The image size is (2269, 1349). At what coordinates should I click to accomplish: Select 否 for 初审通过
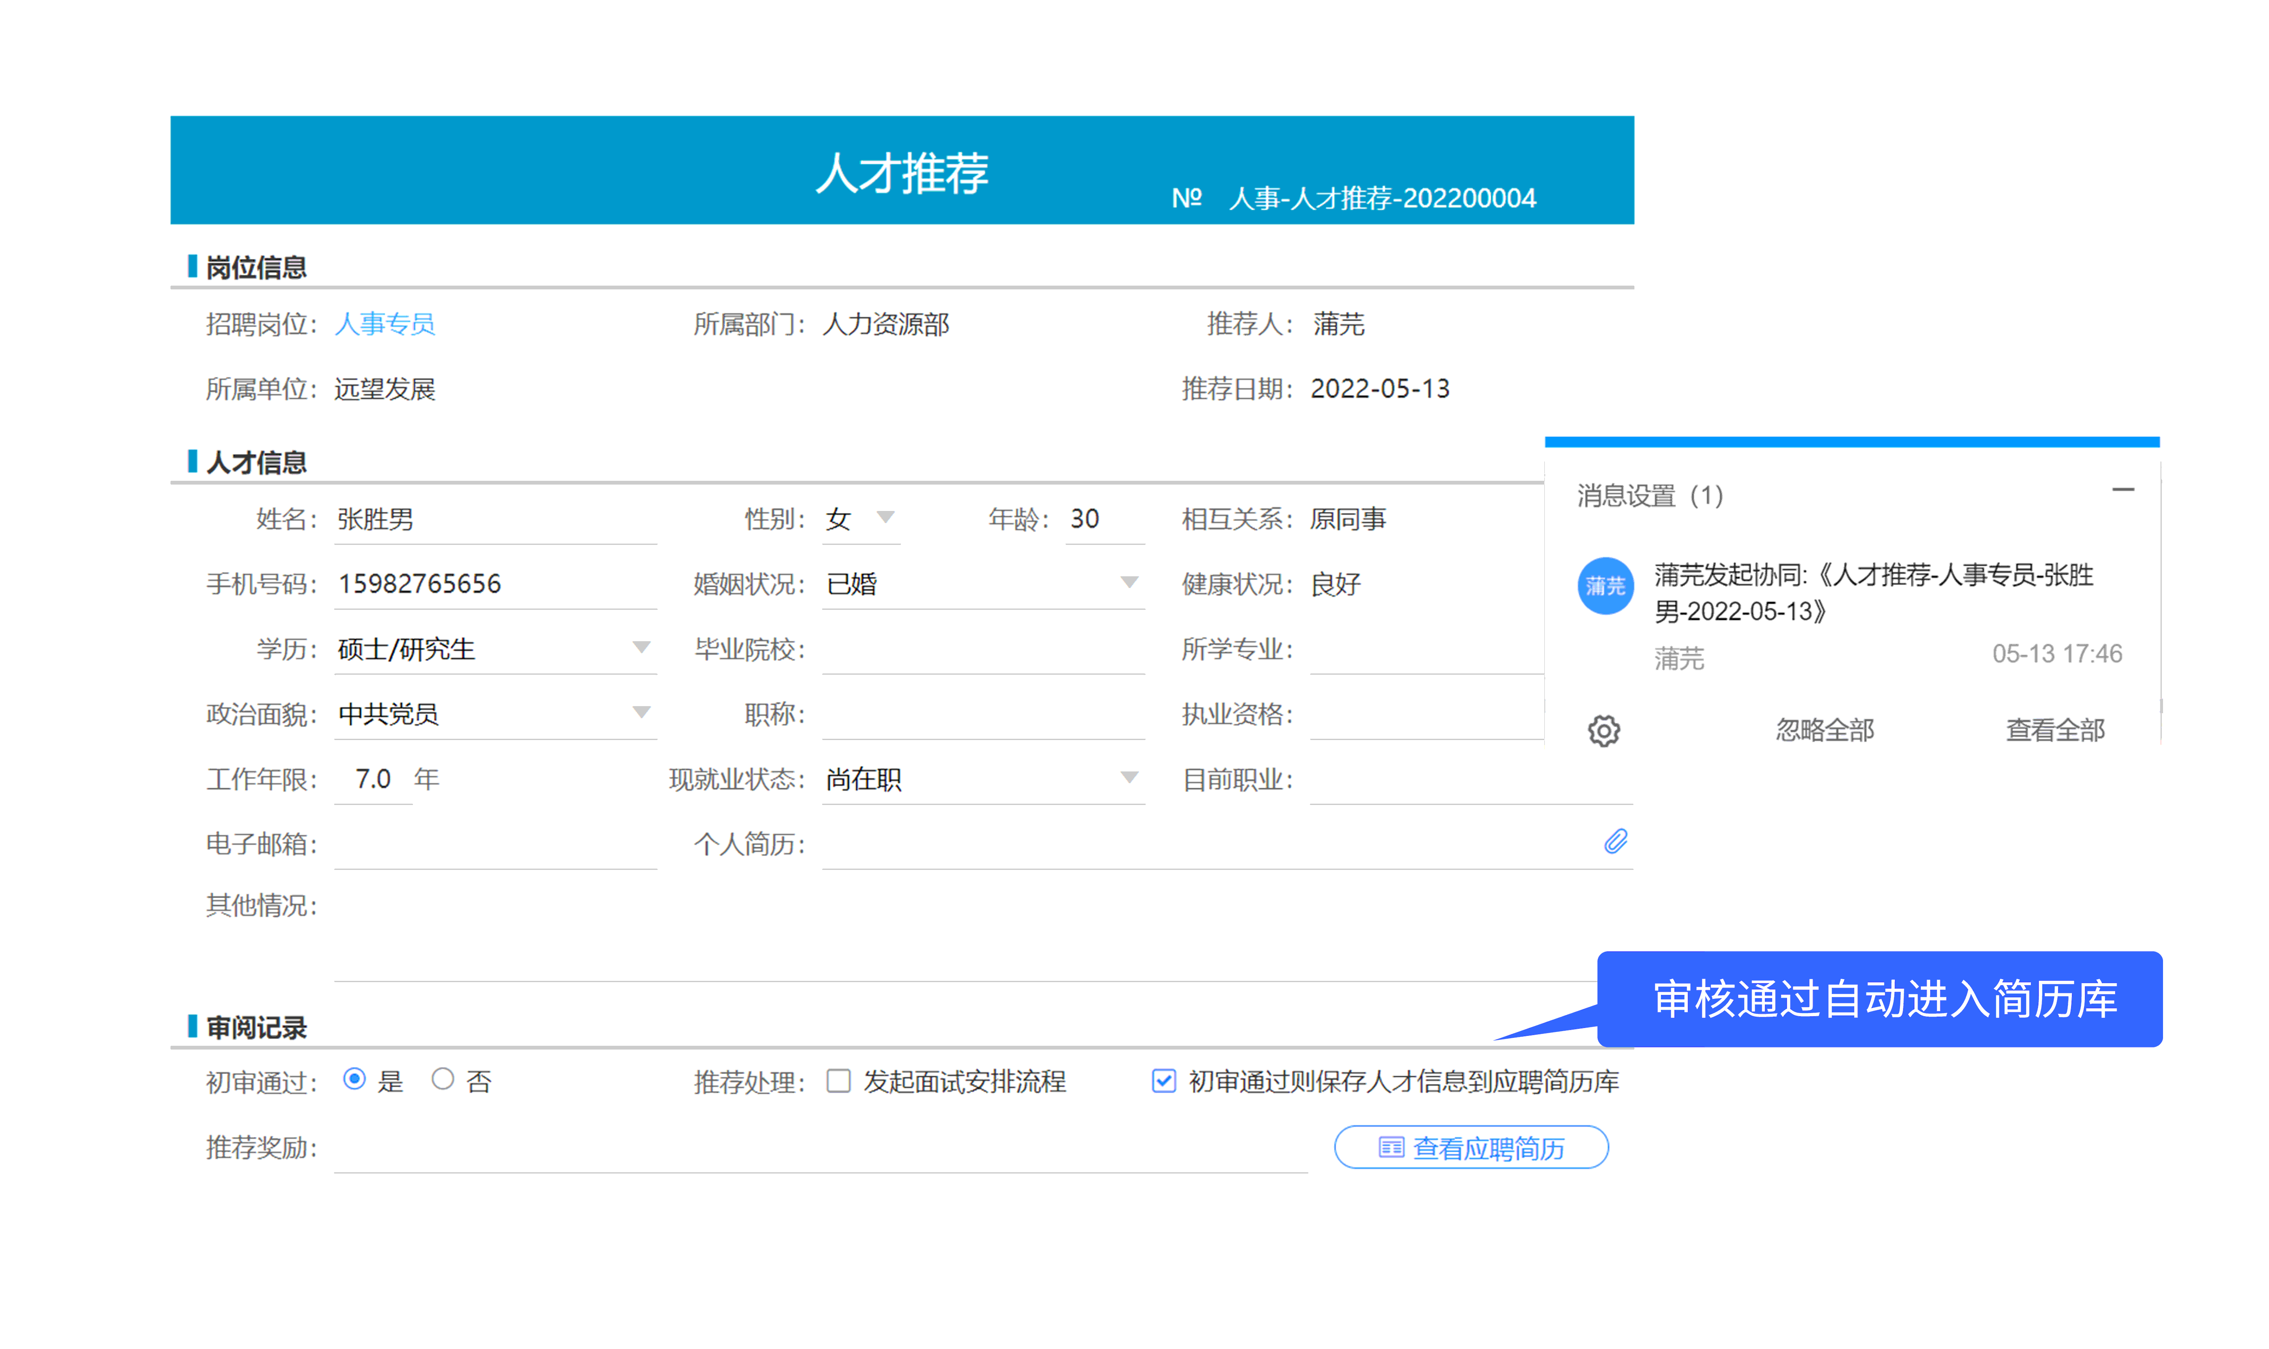tap(443, 1079)
